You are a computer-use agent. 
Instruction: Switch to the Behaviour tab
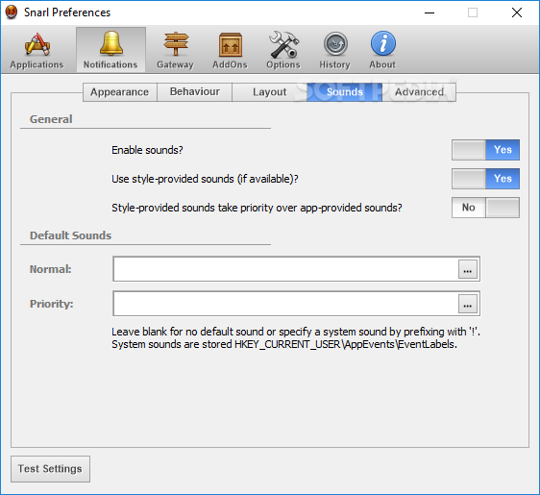pos(195,92)
